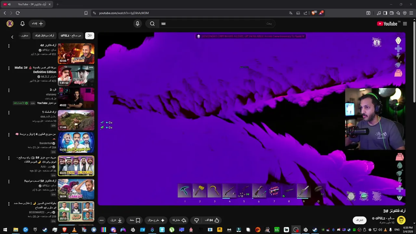
Task: Open the Brave VPN shield icon
Action: pos(405,13)
